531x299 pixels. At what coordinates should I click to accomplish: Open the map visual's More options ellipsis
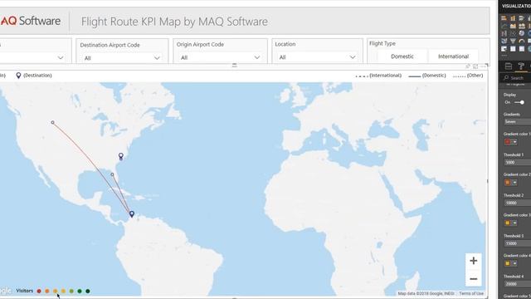click(x=483, y=66)
